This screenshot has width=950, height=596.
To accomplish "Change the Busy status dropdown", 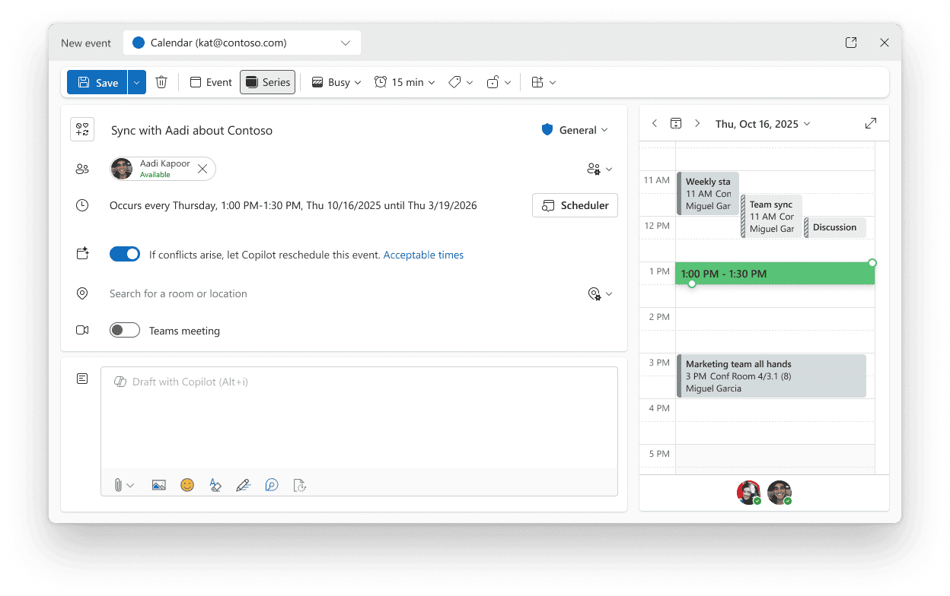I will pos(336,82).
